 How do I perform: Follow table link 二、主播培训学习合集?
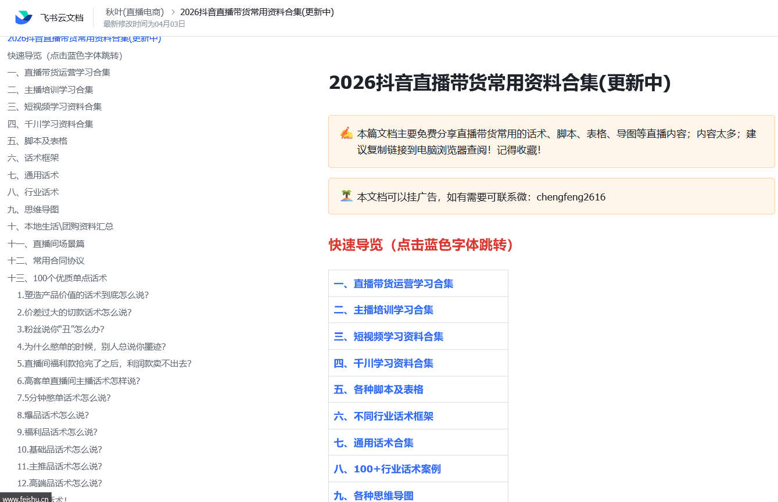tap(383, 310)
